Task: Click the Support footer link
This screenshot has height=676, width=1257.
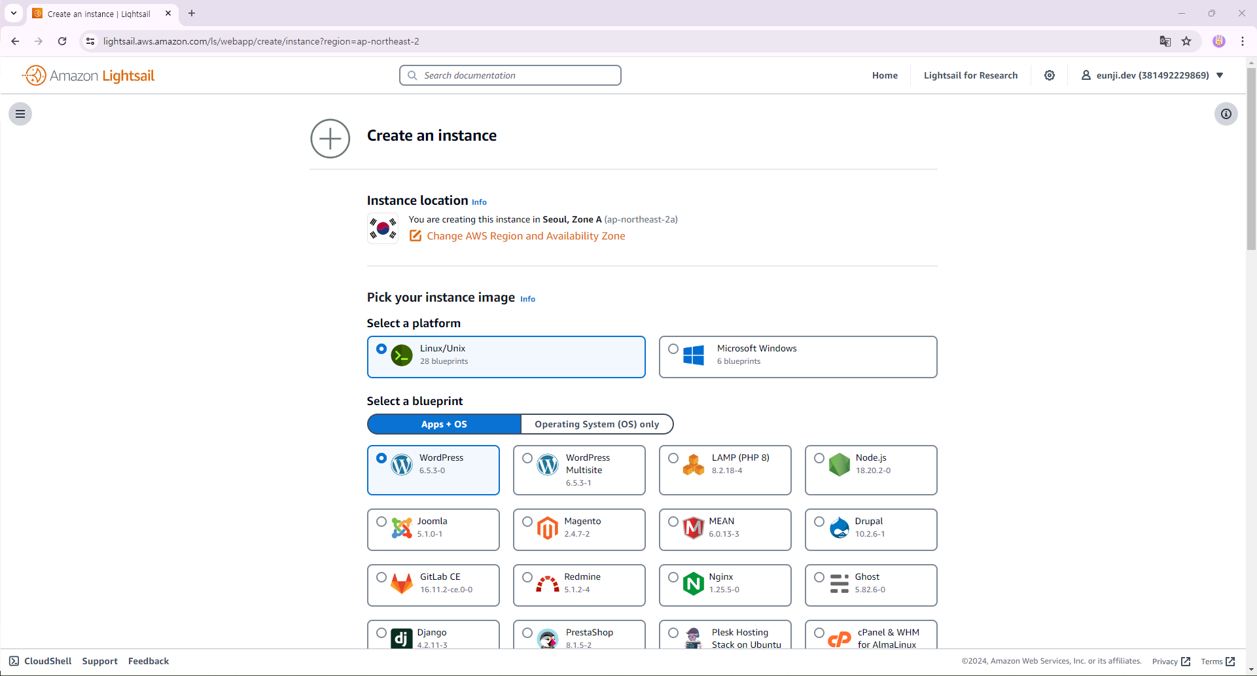Action: tap(99, 661)
